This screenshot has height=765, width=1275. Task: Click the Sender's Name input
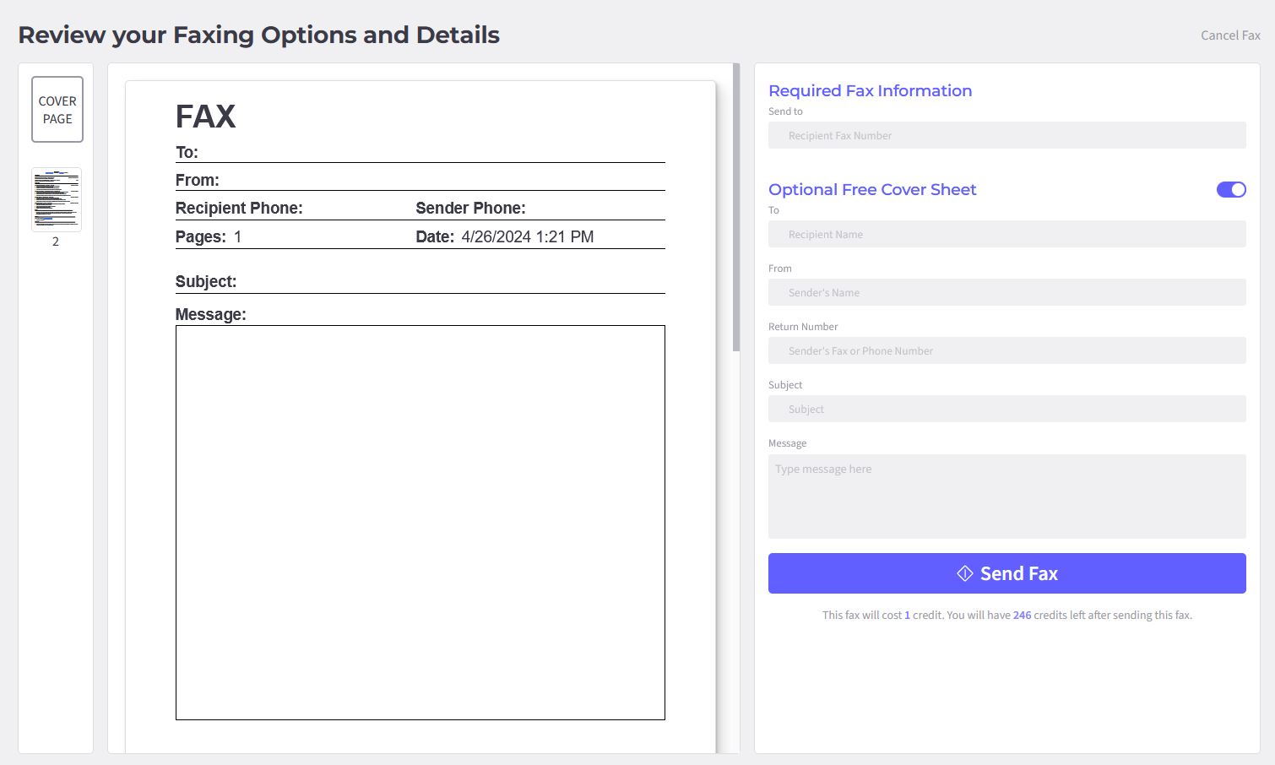(1006, 292)
